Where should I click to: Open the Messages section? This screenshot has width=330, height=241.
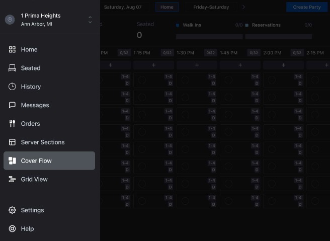click(x=49, y=105)
